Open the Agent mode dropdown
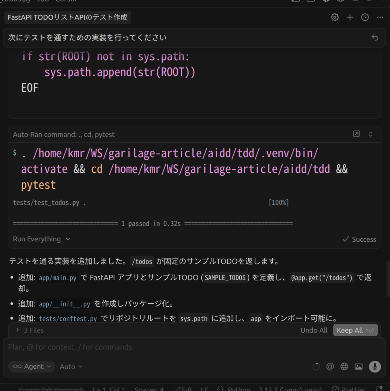Image resolution: width=390 pixels, height=391 pixels. click(31, 366)
